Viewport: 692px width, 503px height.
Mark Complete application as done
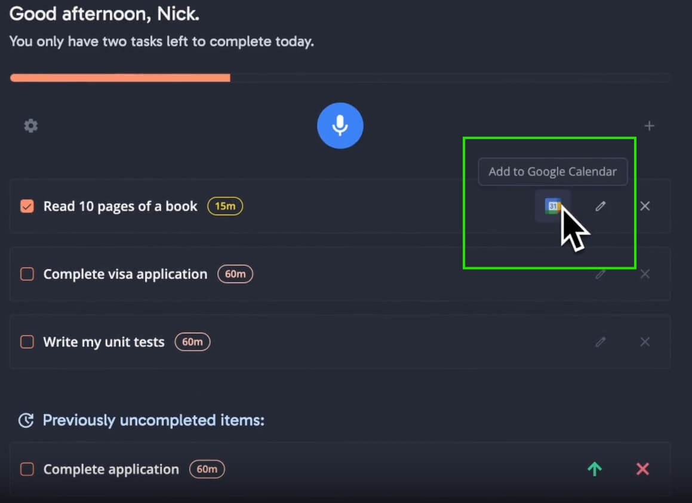[27, 468]
